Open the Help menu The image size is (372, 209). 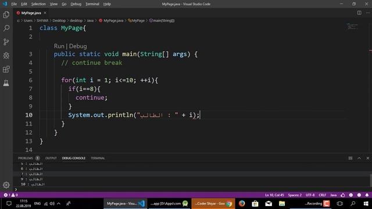point(107,4)
